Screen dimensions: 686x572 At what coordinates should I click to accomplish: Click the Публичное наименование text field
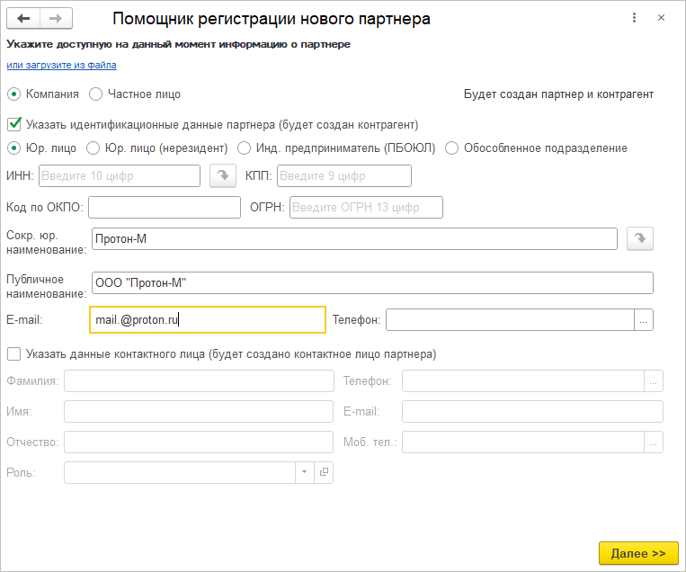tap(371, 283)
